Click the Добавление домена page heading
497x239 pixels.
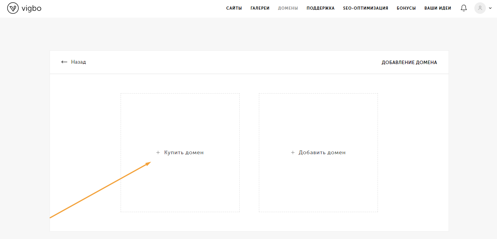pos(409,63)
